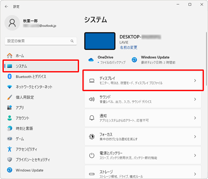Screen dimensions: 208x179
Task: Click the システム page heading
Action: pos(96,20)
